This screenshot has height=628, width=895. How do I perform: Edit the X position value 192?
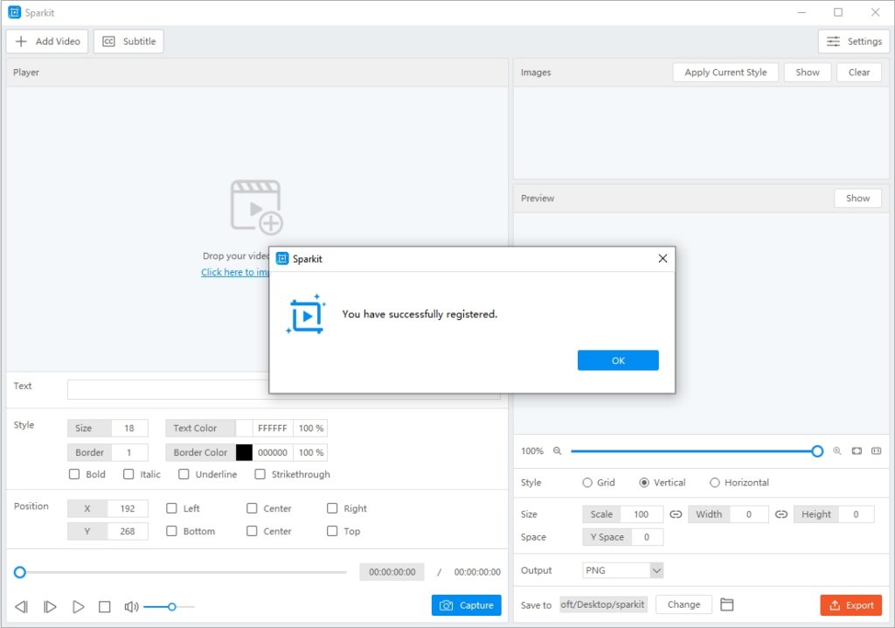point(128,508)
